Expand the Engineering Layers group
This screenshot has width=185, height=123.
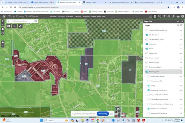(x=145, y=67)
